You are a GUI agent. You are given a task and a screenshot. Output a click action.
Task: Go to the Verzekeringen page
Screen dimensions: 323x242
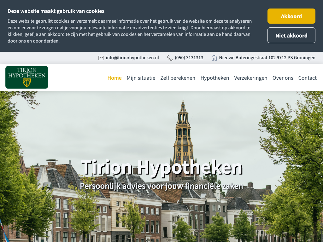coord(251,78)
